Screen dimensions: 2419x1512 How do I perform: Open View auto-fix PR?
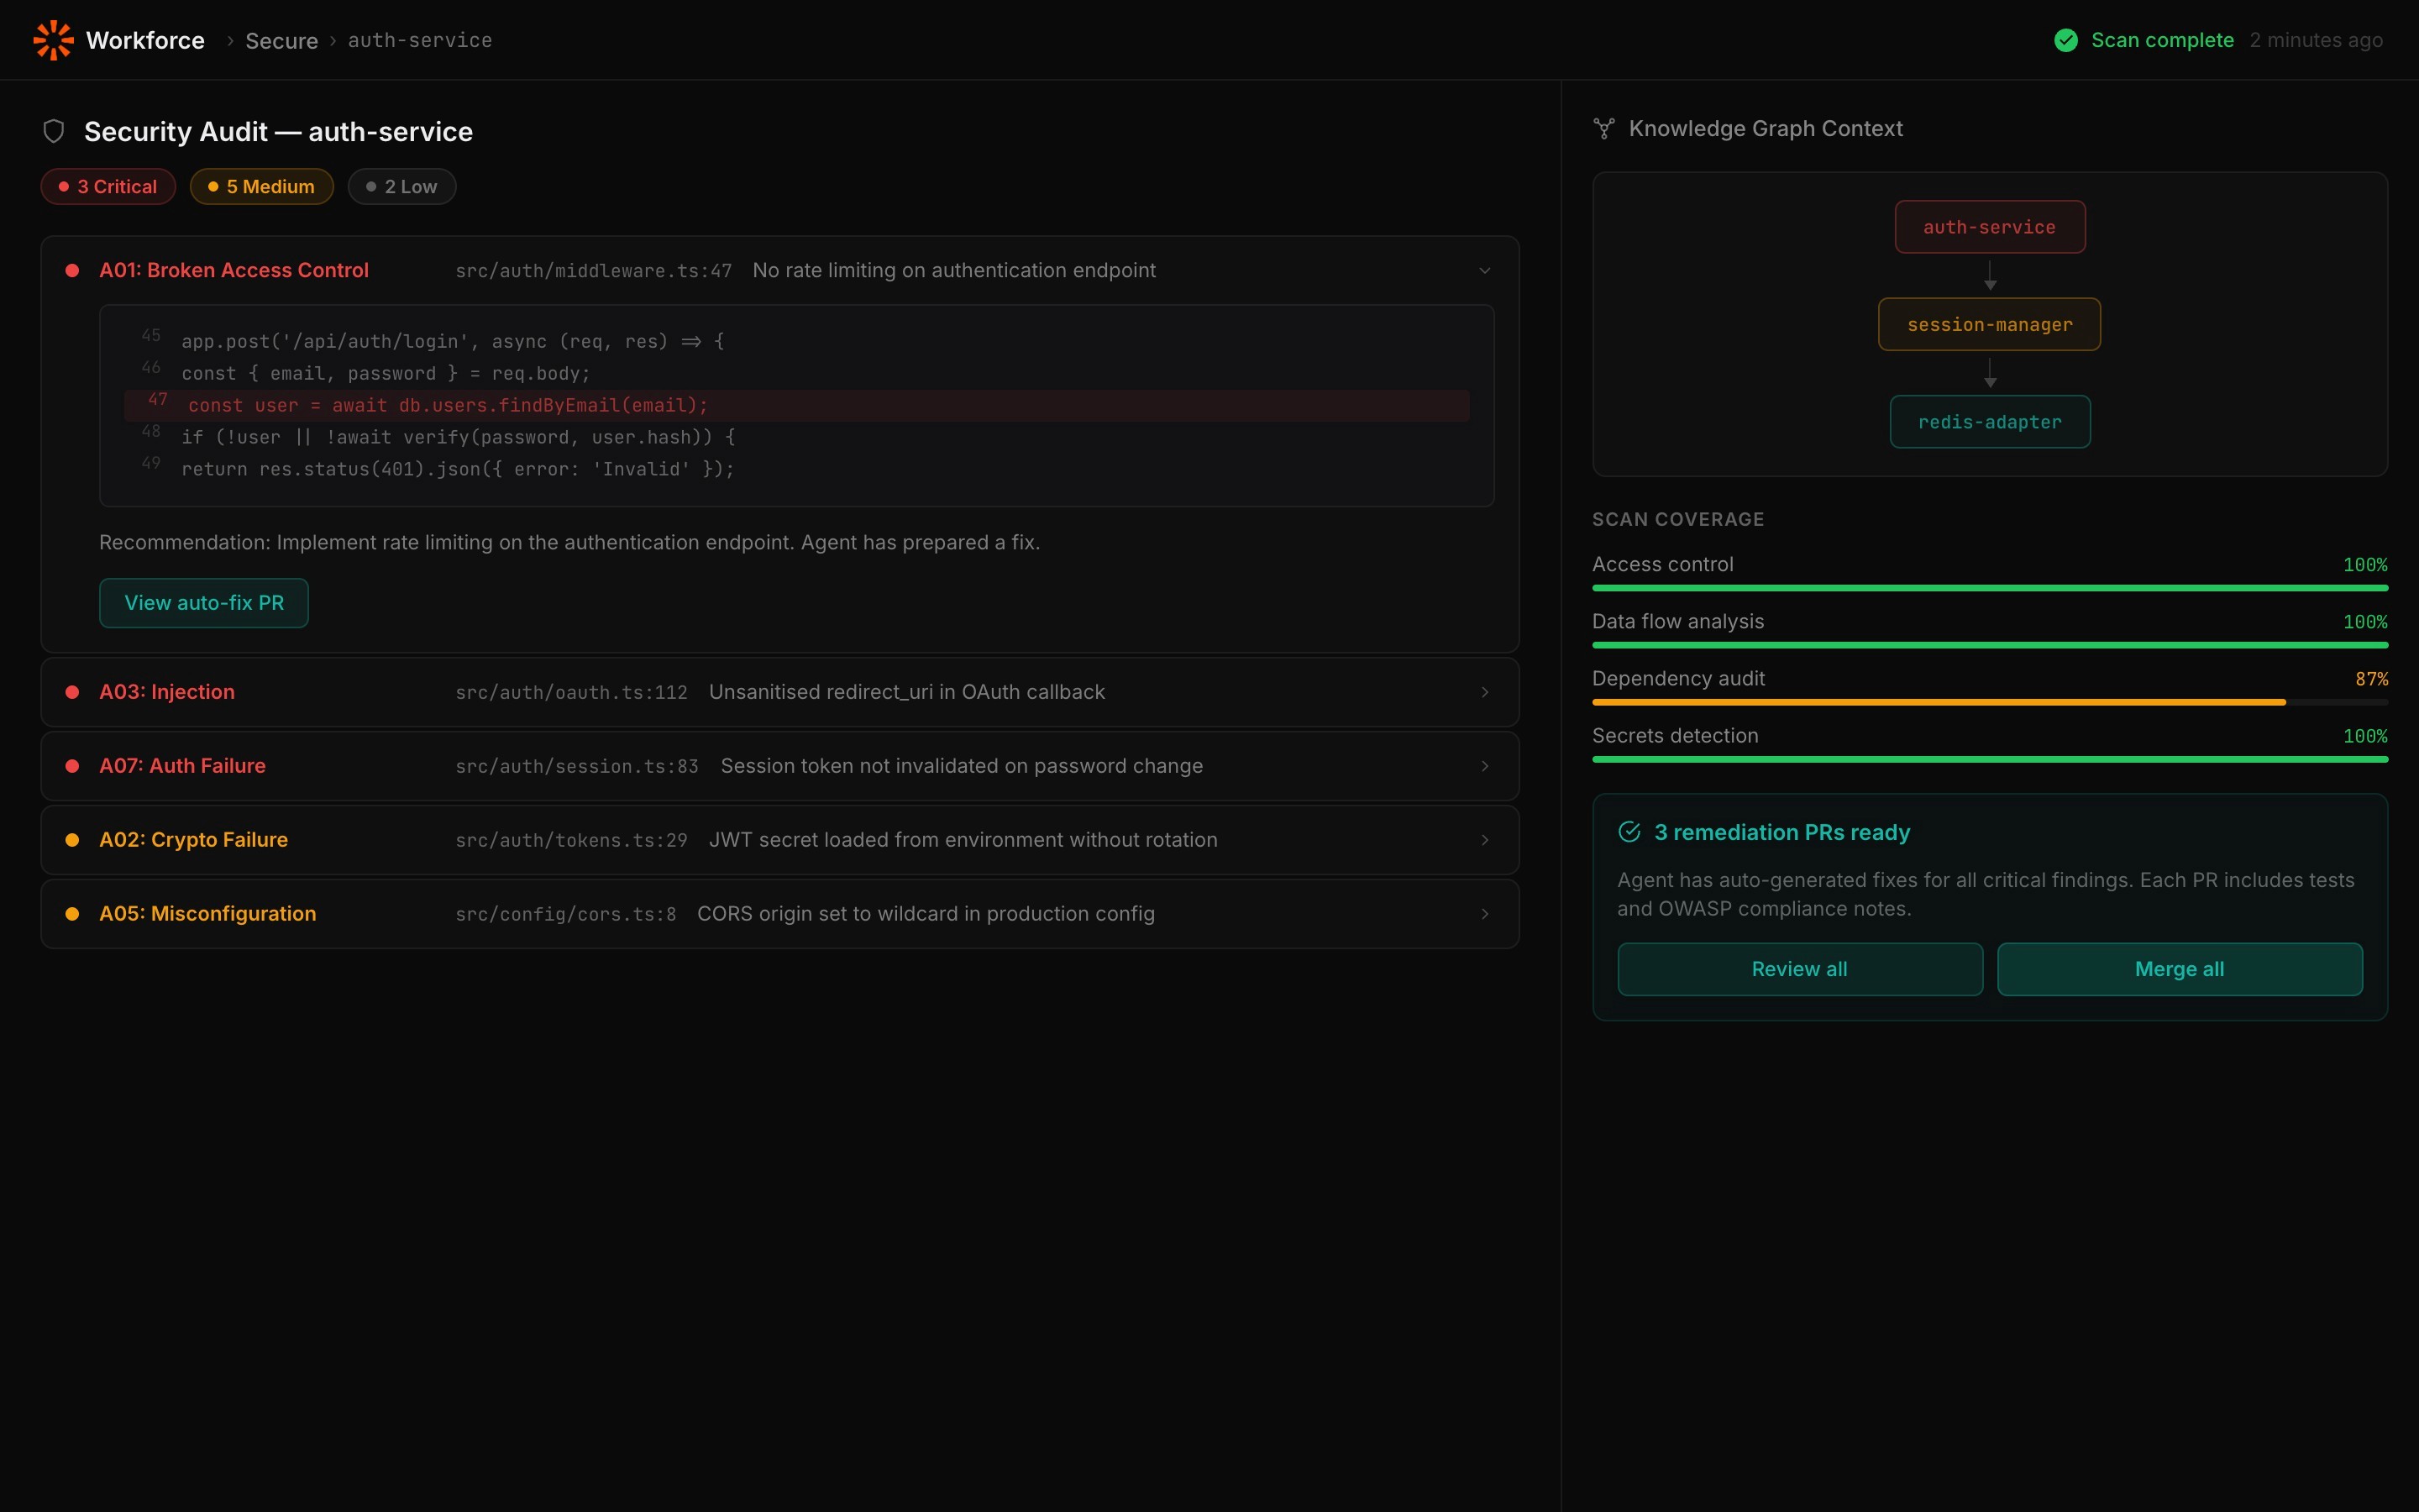coord(204,603)
